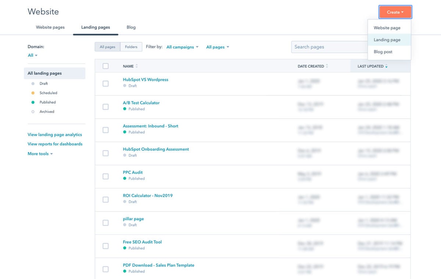The image size is (441, 279).
Task: Filter by Archived status
Action: click(47, 112)
